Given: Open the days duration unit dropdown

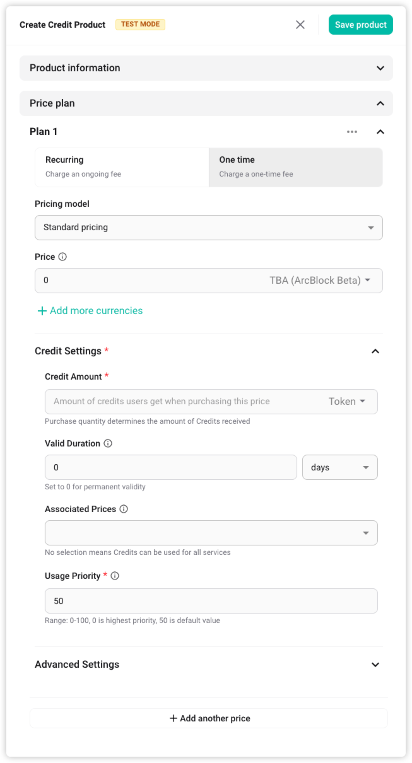Looking at the screenshot, I should pos(340,468).
